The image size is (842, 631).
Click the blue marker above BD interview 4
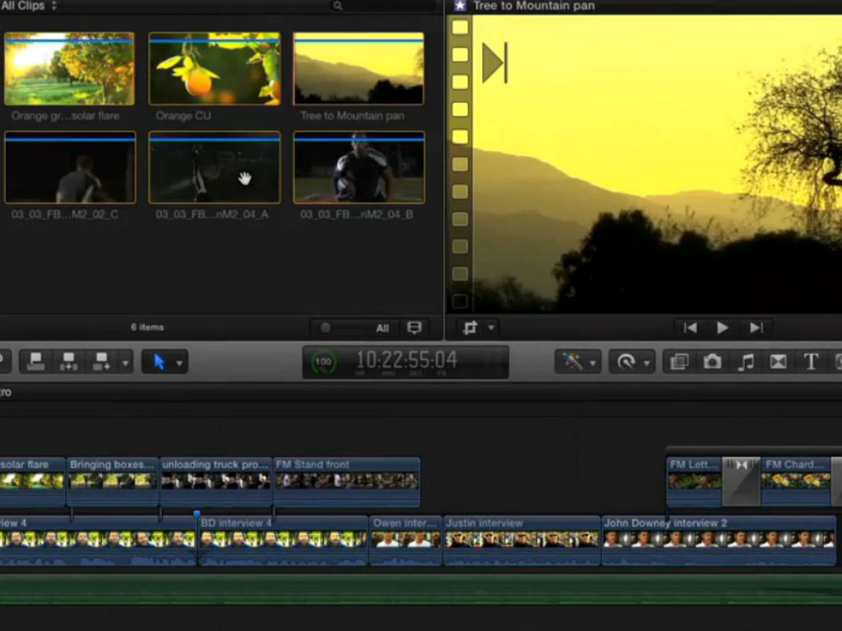point(197,514)
